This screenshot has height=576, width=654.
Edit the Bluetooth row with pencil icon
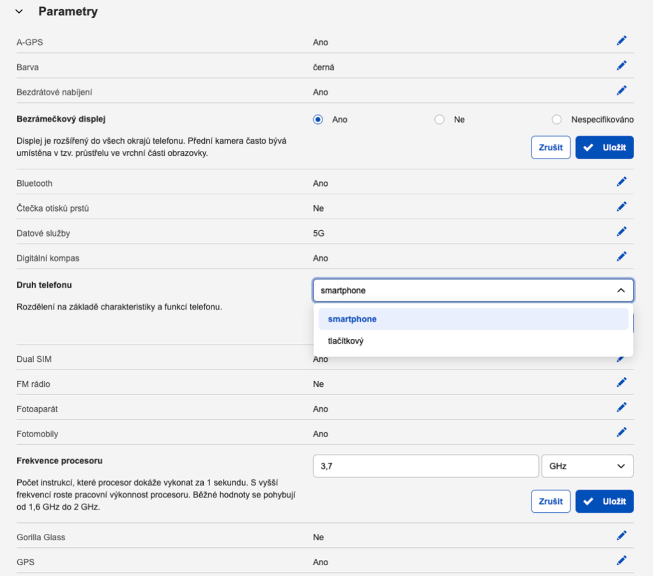click(x=621, y=182)
